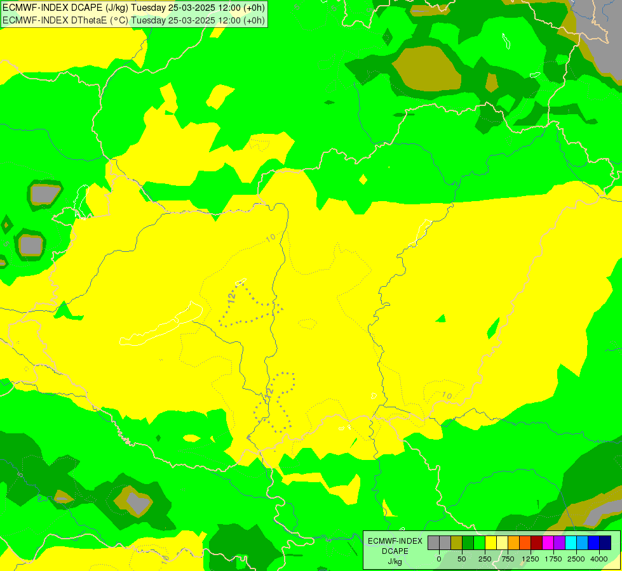Pick the pale yellow legend swatch
This screenshot has width=622, height=571.
pos(502,542)
